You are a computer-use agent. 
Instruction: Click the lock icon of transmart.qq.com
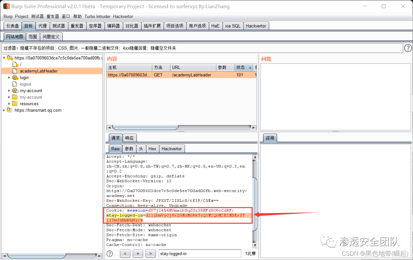click(x=10, y=110)
